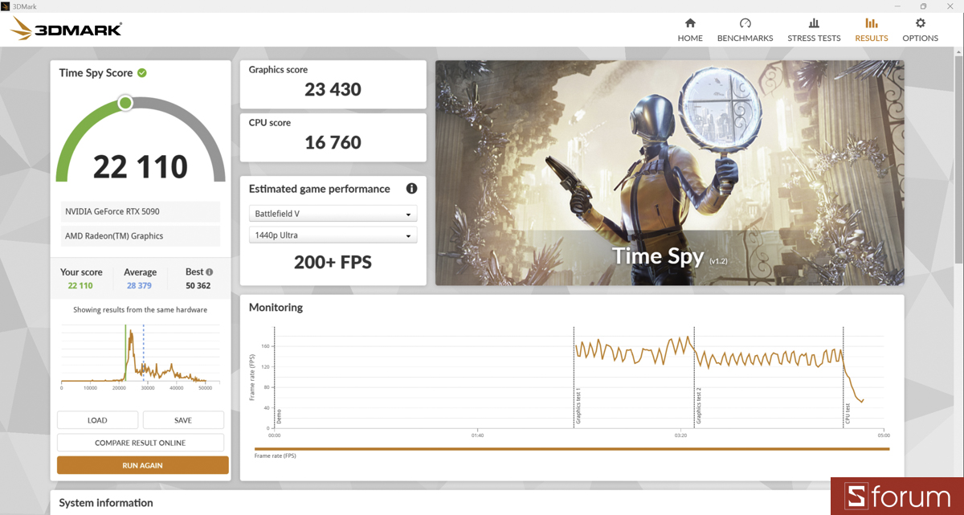Switch to the STRESS TESTS tab label

(814, 39)
